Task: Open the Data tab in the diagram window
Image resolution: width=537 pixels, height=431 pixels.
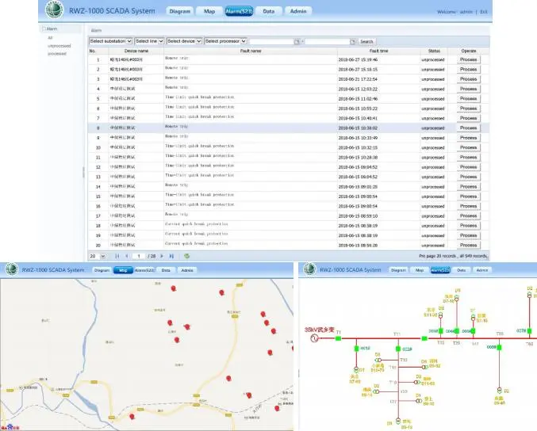Action: point(462,270)
